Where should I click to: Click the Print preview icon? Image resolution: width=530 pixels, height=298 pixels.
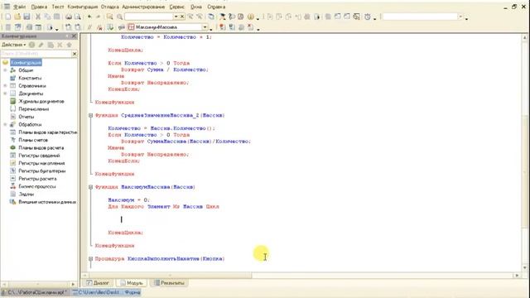tap(78, 17)
